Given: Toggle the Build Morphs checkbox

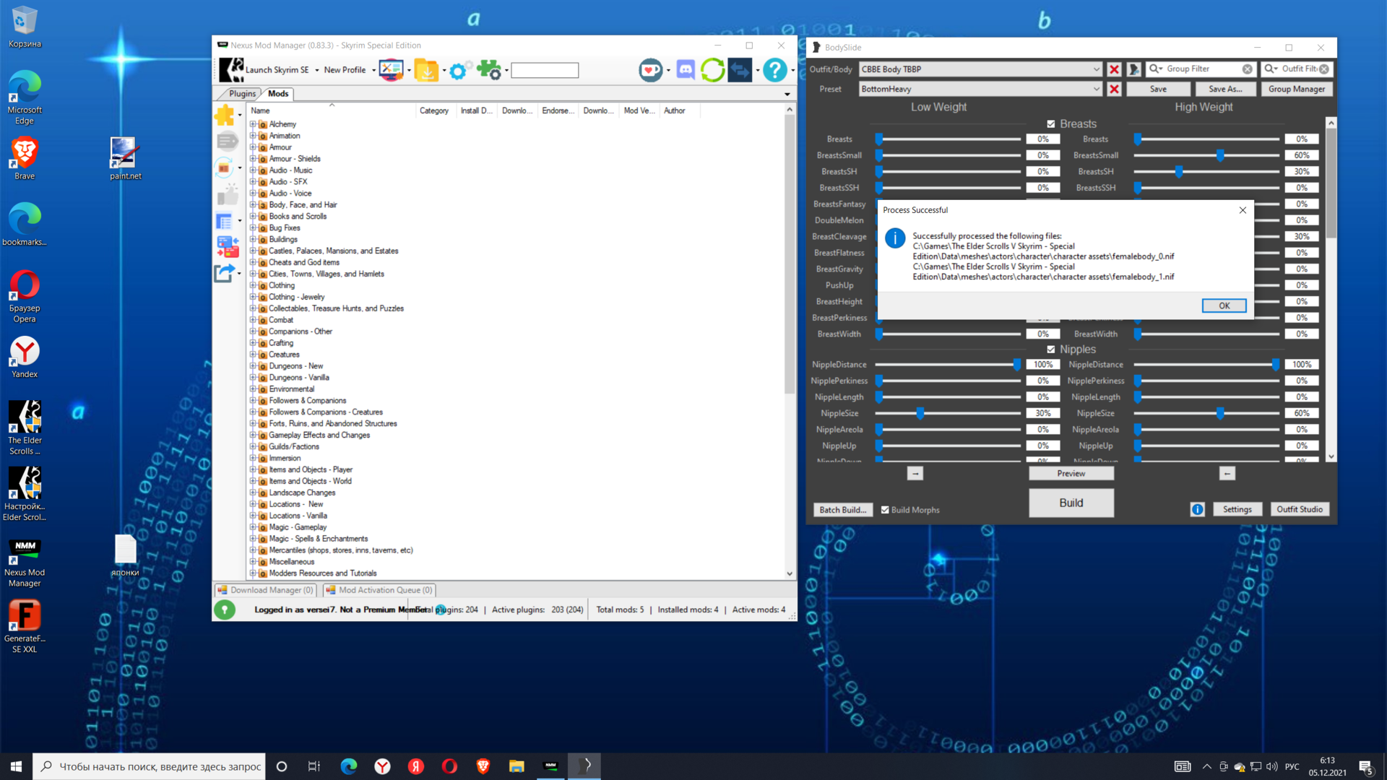Looking at the screenshot, I should (885, 510).
